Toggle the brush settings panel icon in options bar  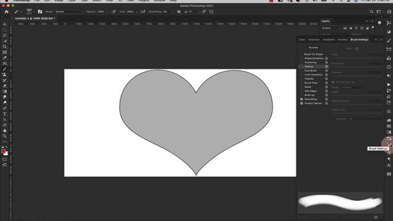tap(40, 12)
